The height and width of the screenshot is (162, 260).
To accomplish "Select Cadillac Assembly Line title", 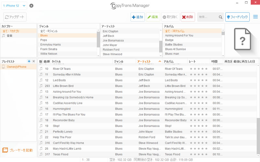I will coord(68,103).
